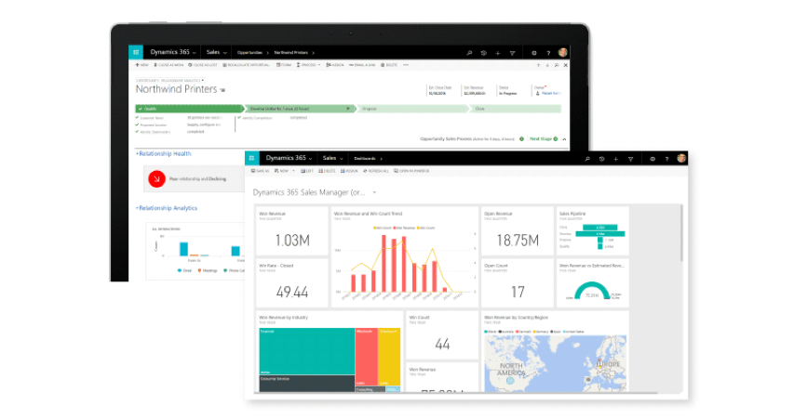The width and height of the screenshot is (794, 418).
Task: Click ASSIGN in opportunity command bar
Action: coord(335,65)
